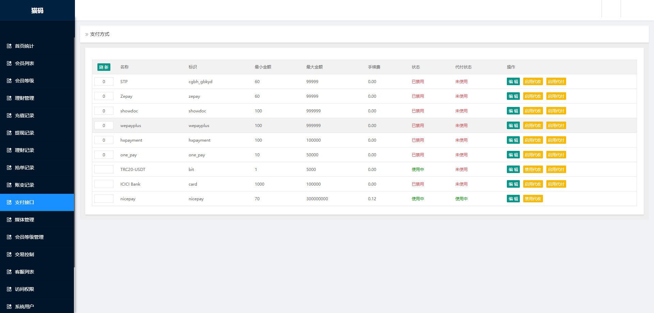Click the icon beside 充值记录 menu entry

click(9, 115)
